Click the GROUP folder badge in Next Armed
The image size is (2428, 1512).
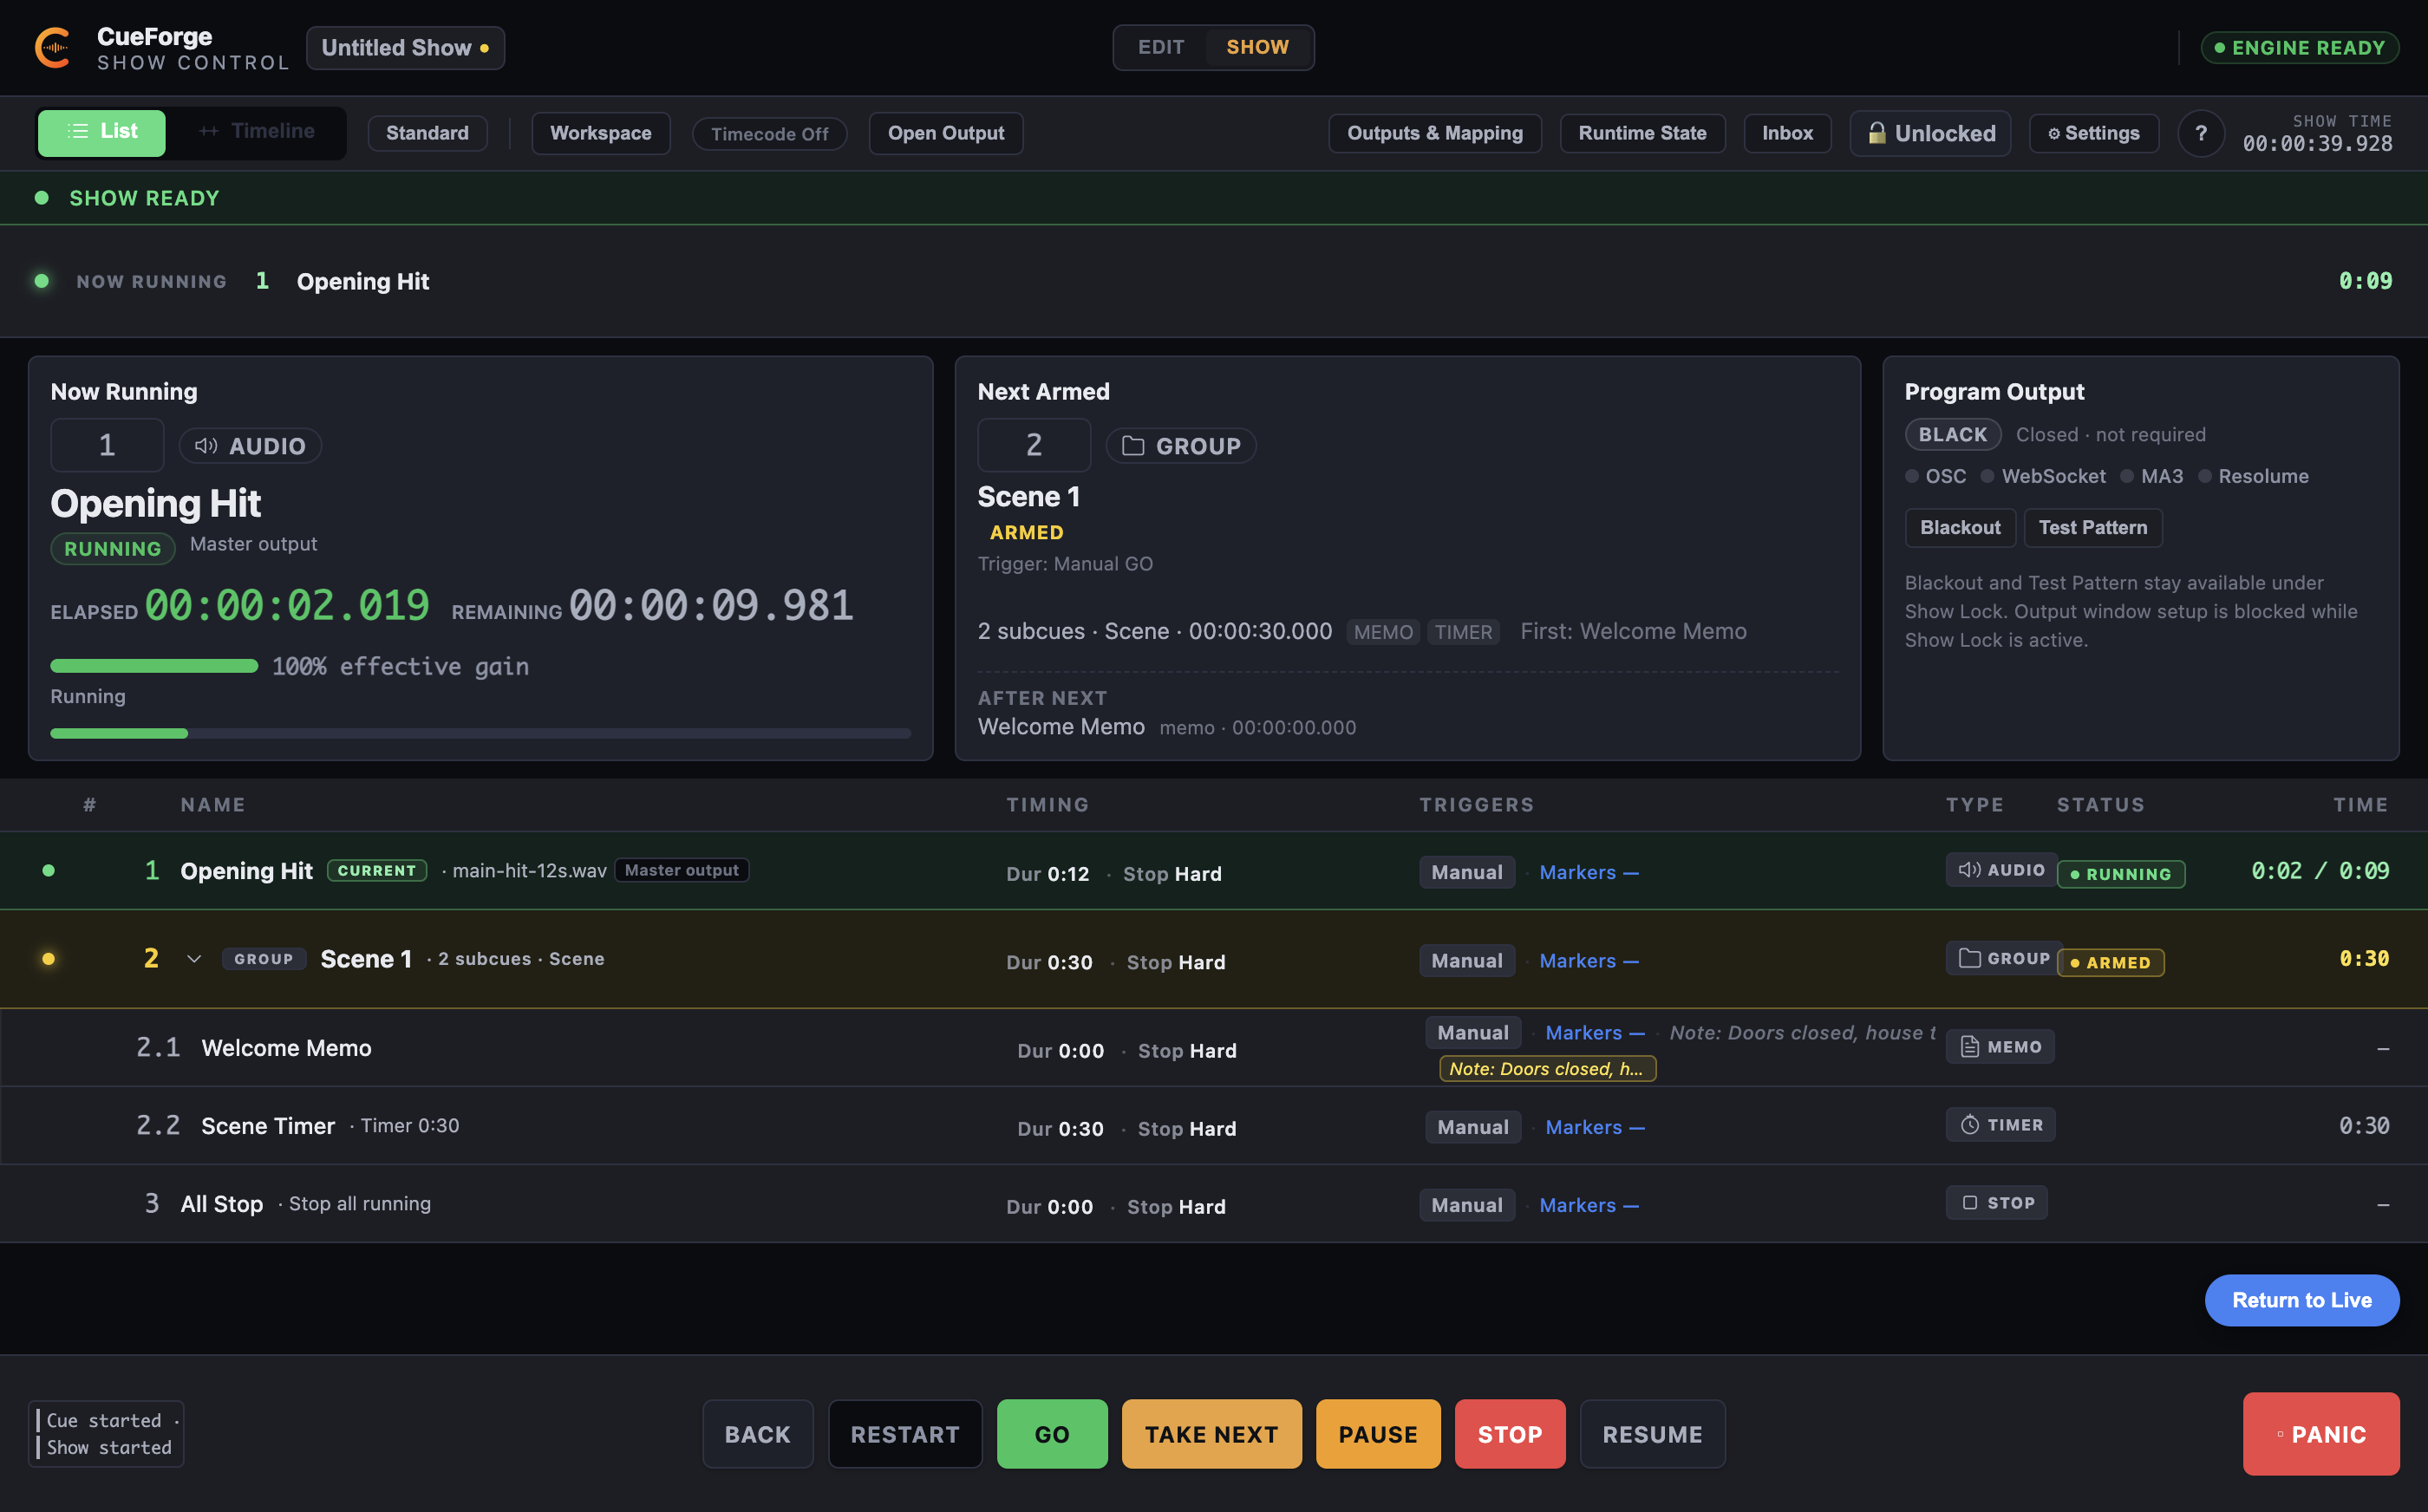[x=1181, y=446]
